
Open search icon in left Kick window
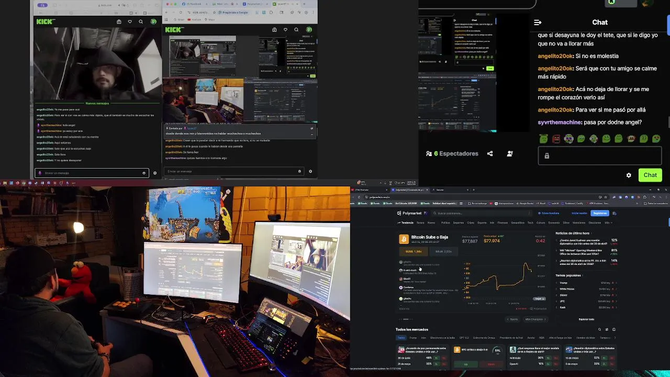[x=141, y=21]
